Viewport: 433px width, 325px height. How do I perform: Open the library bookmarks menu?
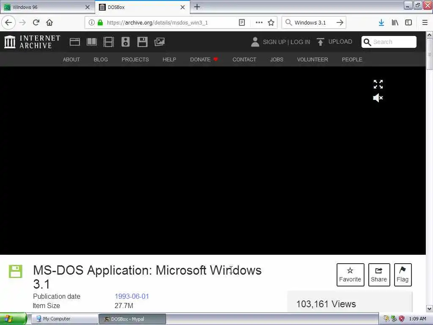click(x=395, y=23)
